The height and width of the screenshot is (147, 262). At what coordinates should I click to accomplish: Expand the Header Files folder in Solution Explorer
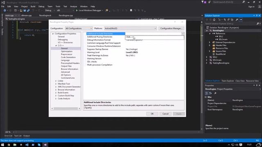(x=210, y=45)
